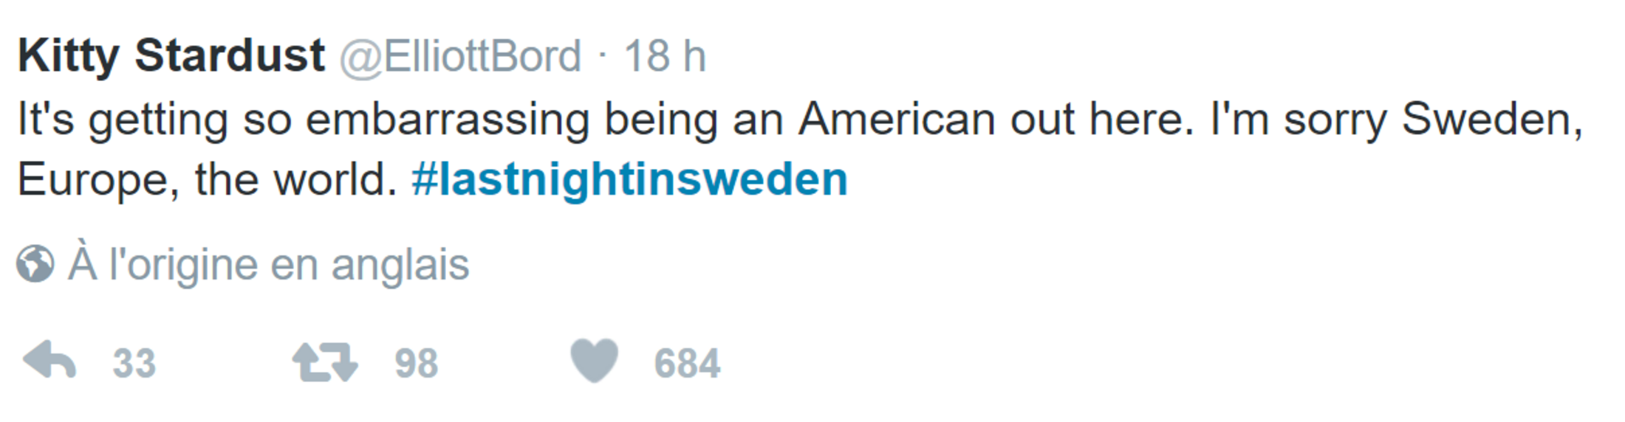The height and width of the screenshot is (422, 1625).
Task: Click the word "embarrassing" in the tweet
Action: tap(448, 119)
